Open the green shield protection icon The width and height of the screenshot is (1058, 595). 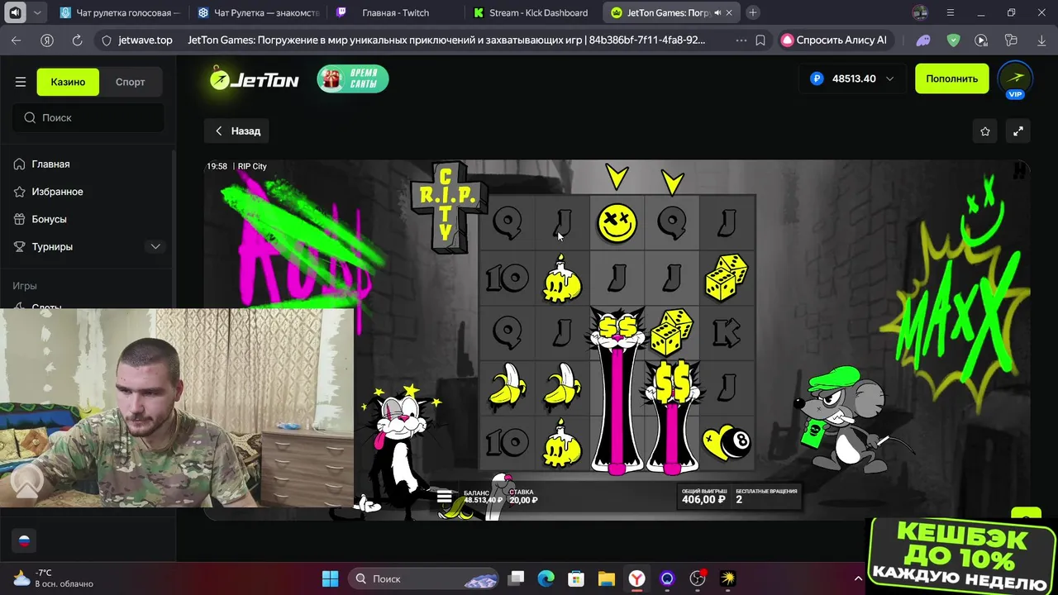953,40
